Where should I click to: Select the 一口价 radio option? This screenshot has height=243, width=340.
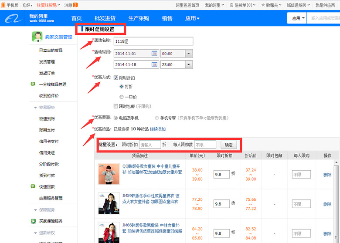(x=122, y=97)
